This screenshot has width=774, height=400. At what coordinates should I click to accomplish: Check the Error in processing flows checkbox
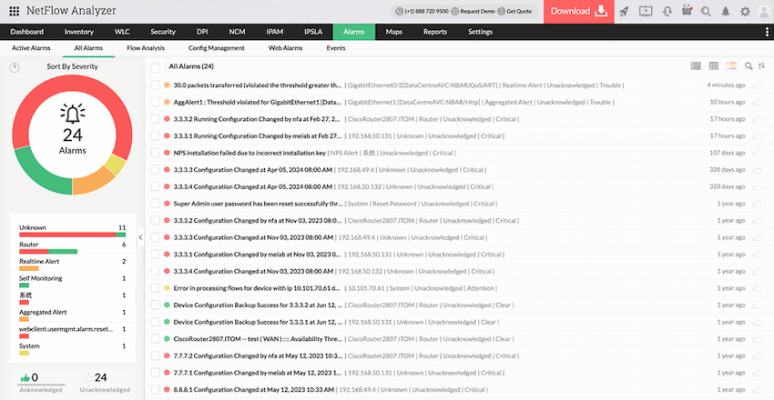pos(156,288)
